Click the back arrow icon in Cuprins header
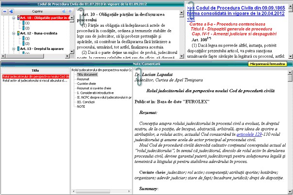This screenshot has height=195, width=293. tap(64, 11)
